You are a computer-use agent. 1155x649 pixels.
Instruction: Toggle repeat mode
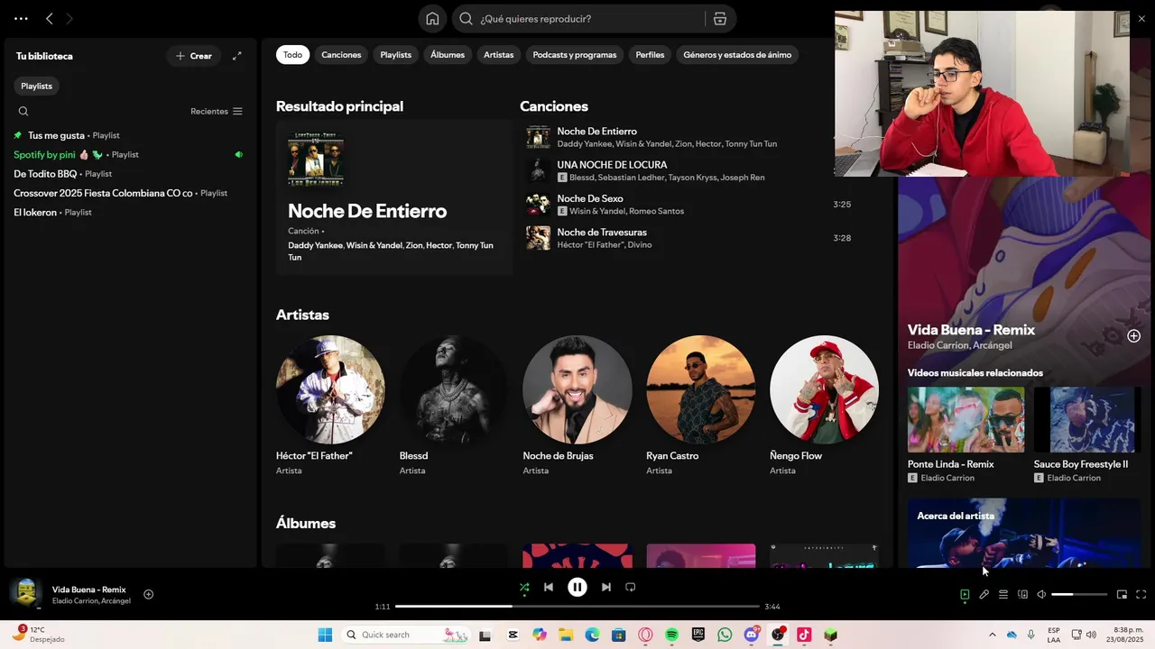631,587
